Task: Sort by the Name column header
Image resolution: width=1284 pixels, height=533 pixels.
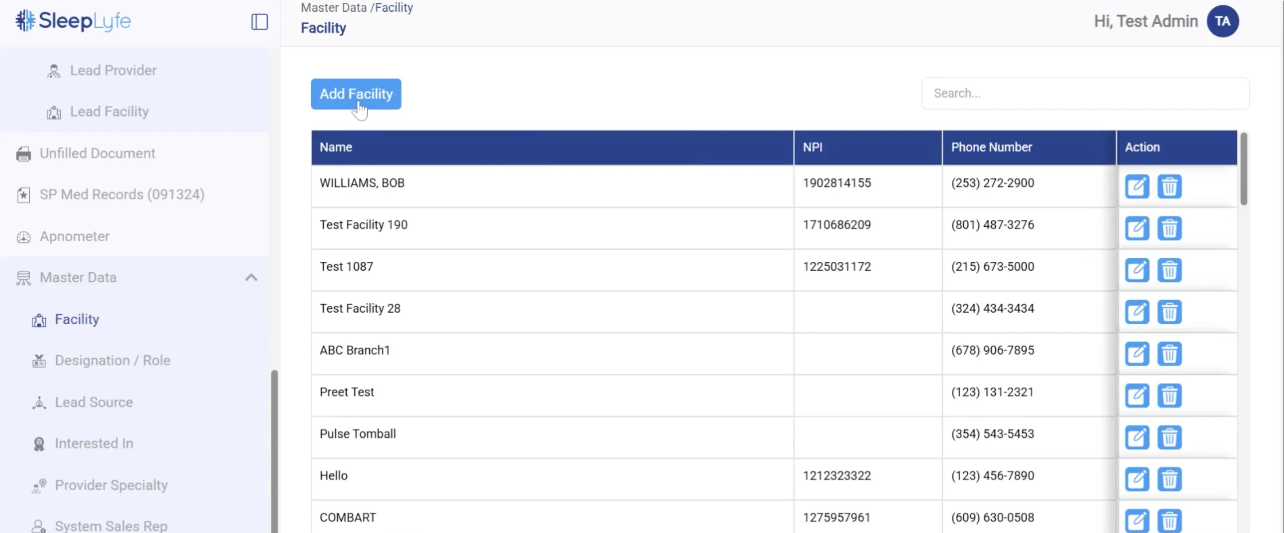Action: click(x=336, y=148)
